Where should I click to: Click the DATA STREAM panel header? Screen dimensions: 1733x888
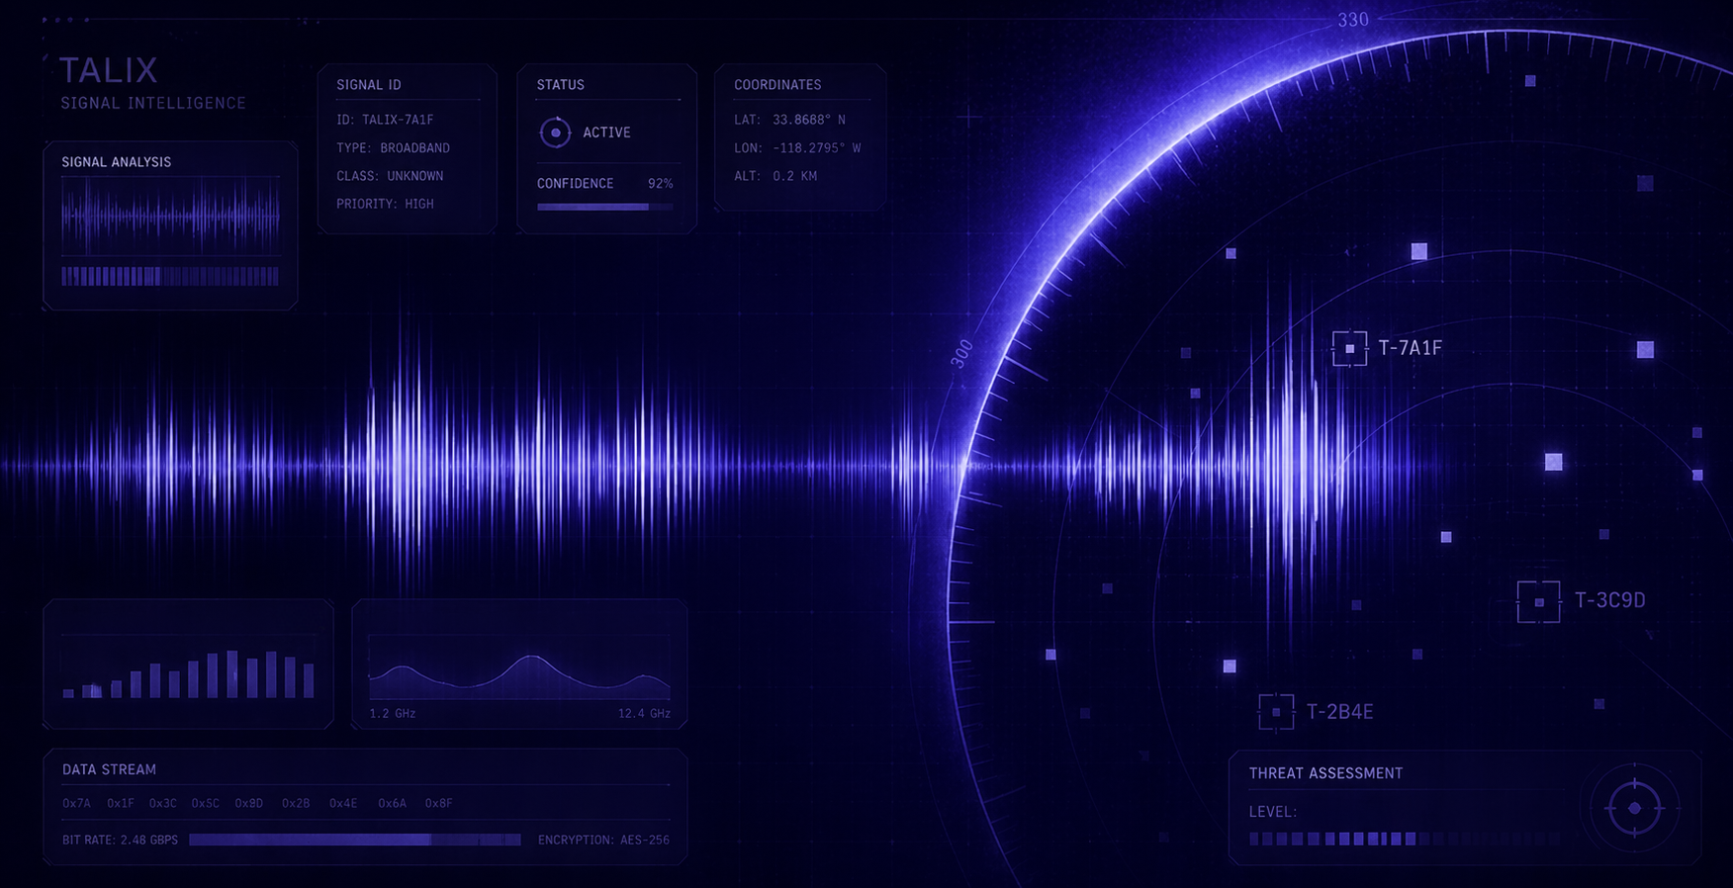tap(109, 769)
